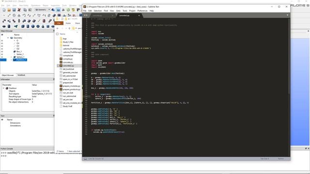Click Save disk icon in SALOME toolbar
310x174 pixels.
[14, 10]
